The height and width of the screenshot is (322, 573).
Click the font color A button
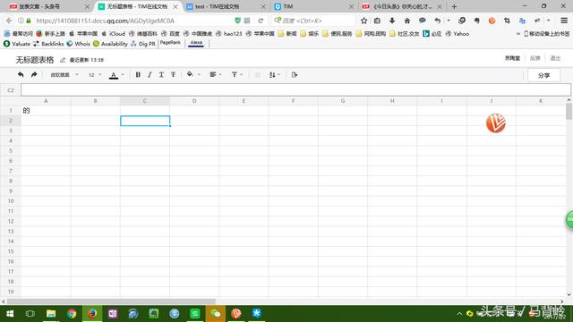click(114, 75)
